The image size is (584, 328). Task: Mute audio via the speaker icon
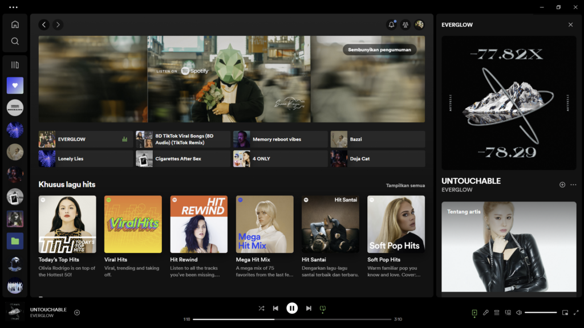click(520, 313)
